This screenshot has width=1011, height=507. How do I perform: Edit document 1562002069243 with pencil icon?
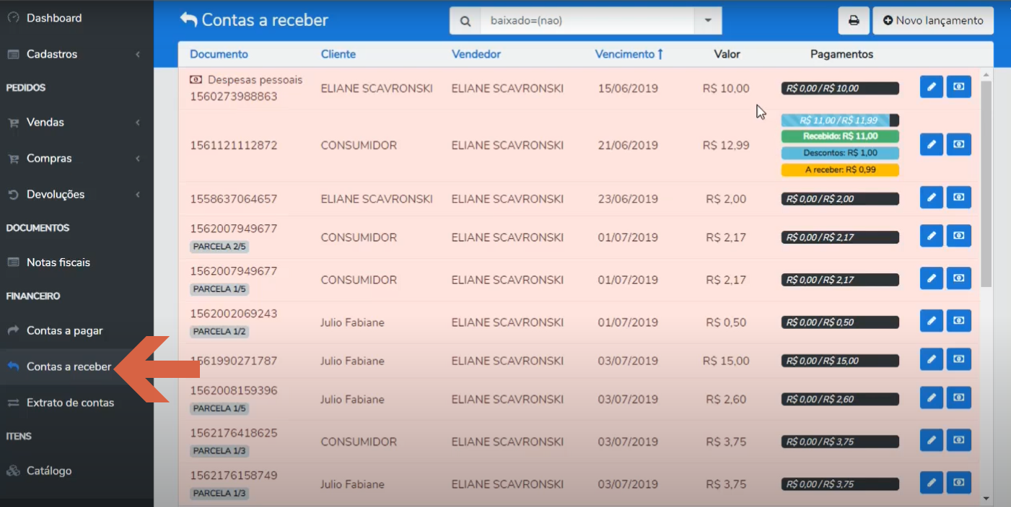932,321
